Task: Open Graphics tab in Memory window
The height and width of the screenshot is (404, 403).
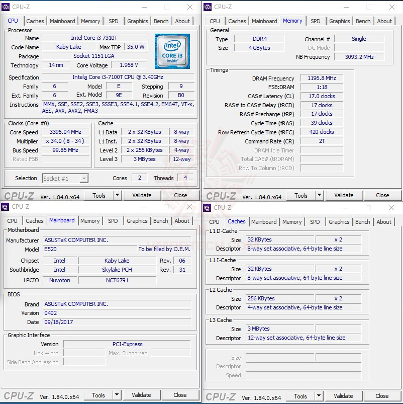Action: point(340,21)
